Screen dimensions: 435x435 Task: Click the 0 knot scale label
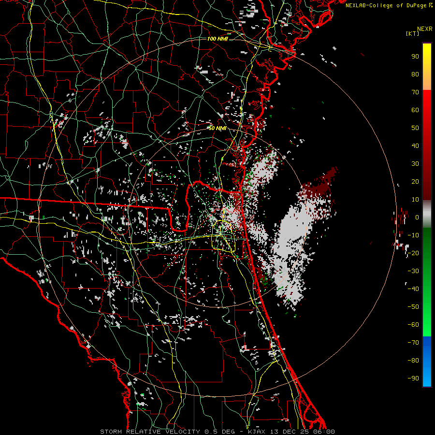click(x=417, y=217)
